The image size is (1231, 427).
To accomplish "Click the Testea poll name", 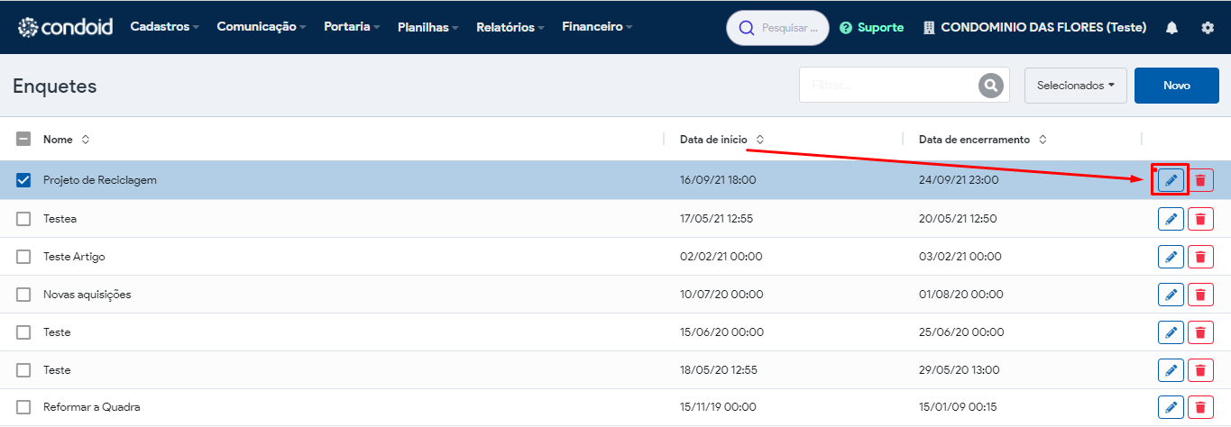I will tap(60, 219).
